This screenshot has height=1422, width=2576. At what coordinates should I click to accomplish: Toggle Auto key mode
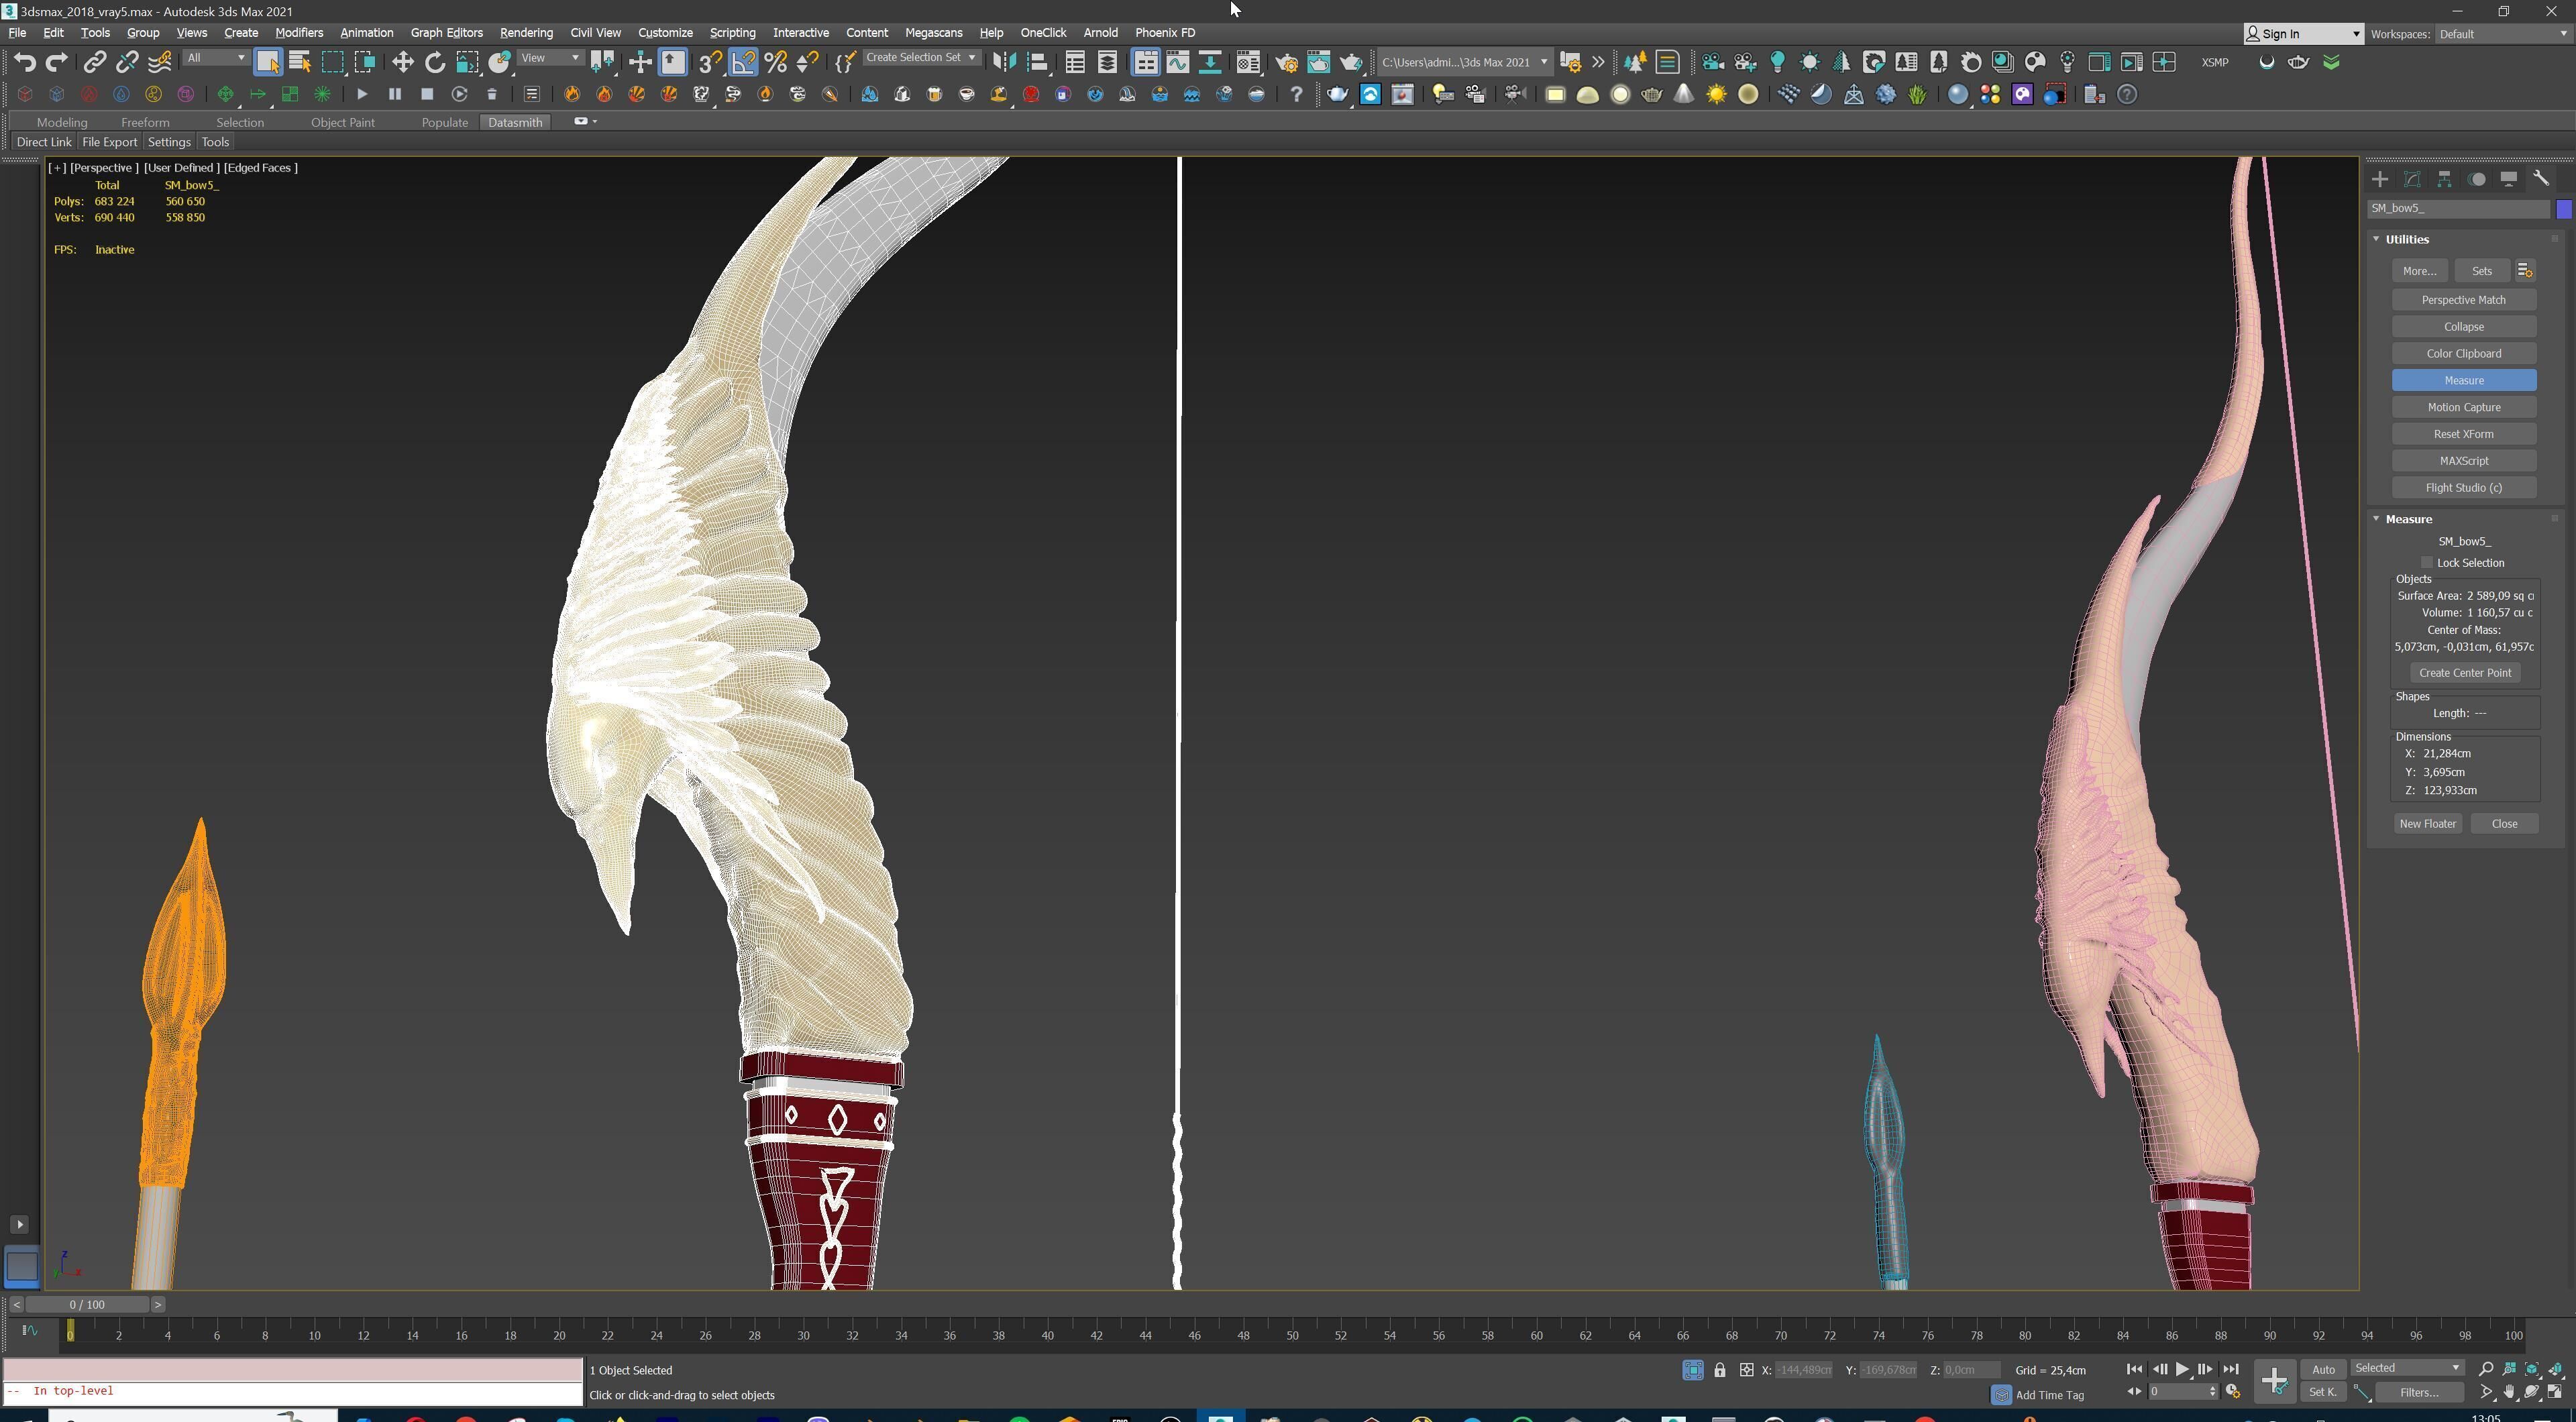2323,1369
